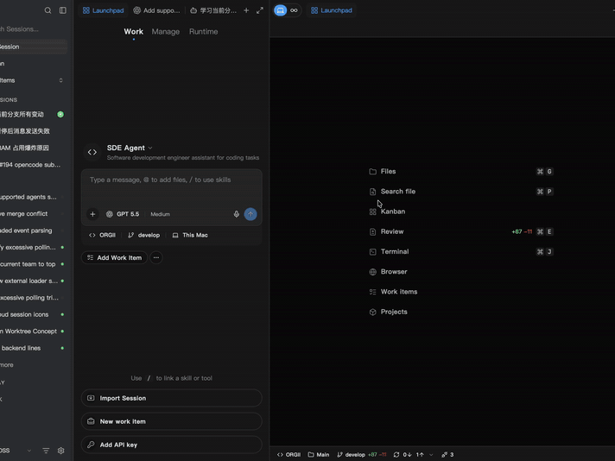Click the Main folder status bar item
The height and width of the screenshot is (461, 615).
(x=319, y=455)
